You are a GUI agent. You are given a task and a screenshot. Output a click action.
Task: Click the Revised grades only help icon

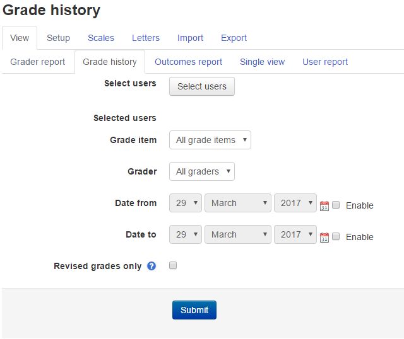pos(151,266)
